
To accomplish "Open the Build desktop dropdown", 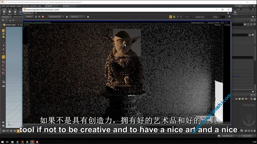I will click(53, 6).
